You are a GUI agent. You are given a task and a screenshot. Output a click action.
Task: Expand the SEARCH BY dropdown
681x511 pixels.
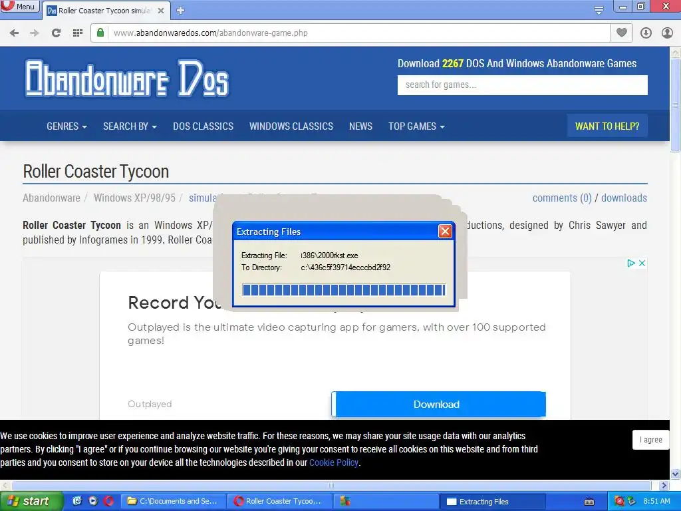pyautogui.click(x=130, y=126)
